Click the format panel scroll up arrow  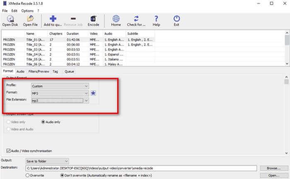[x=286, y=77]
